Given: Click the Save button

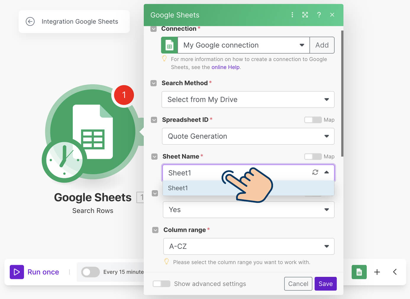Looking at the screenshot, I should [325, 284].
